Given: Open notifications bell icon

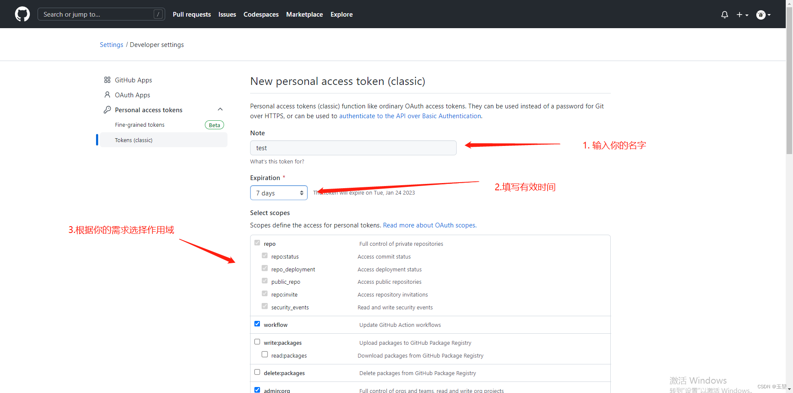Looking at the screenshot, I should tap(725, 15).
